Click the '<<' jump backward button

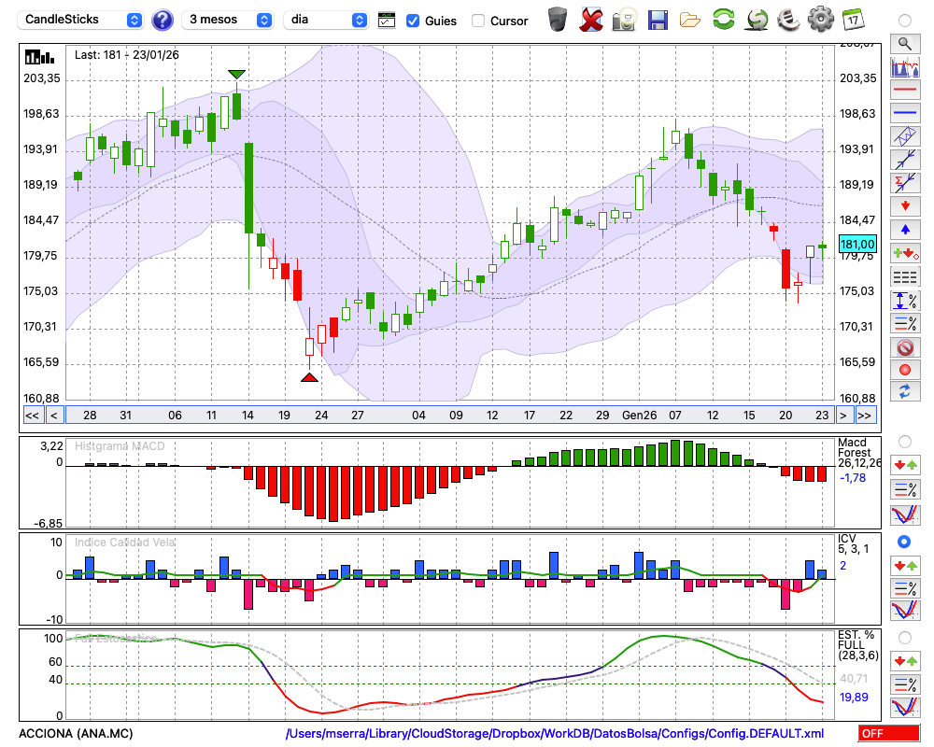coord(32,415)
